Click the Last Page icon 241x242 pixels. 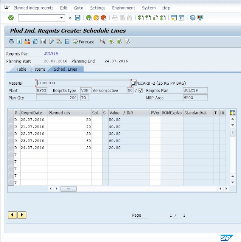tap(163, 18)
